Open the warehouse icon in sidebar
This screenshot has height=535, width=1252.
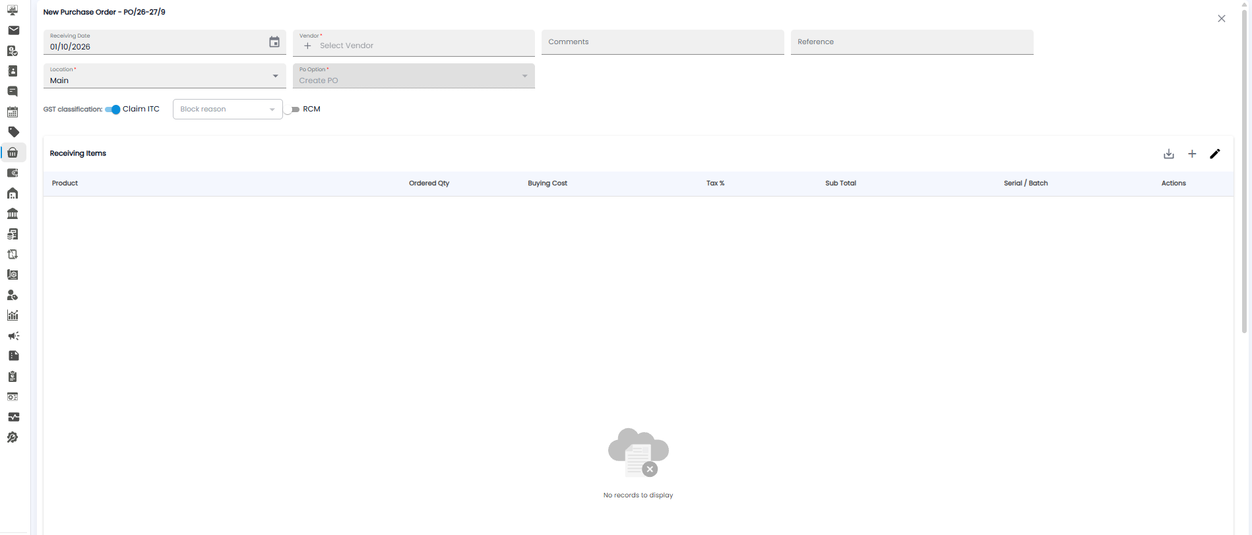coord(13,193)
